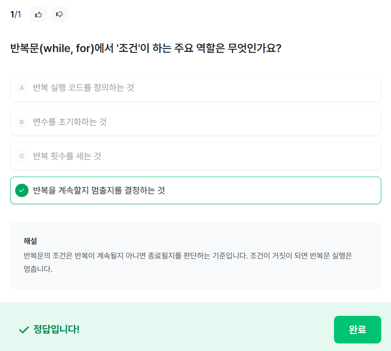Click the letter B badge
The image size is (391, 351).
[21, 122]
